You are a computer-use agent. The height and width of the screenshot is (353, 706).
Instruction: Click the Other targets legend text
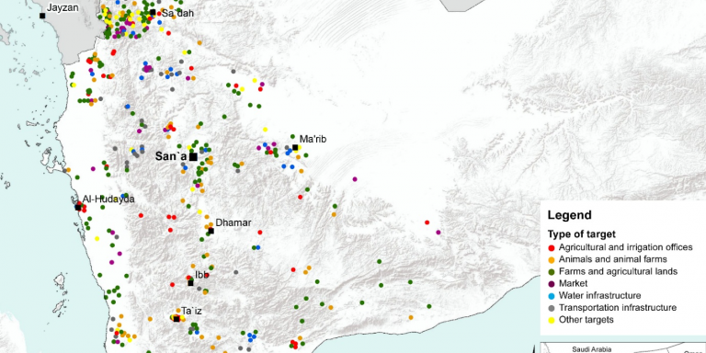click(586, 320)
